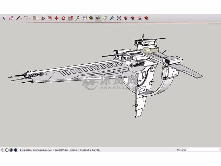Viewport: 221px width, 166px height.
Task: Choose the Arc drawing tool
Action: 26,18
